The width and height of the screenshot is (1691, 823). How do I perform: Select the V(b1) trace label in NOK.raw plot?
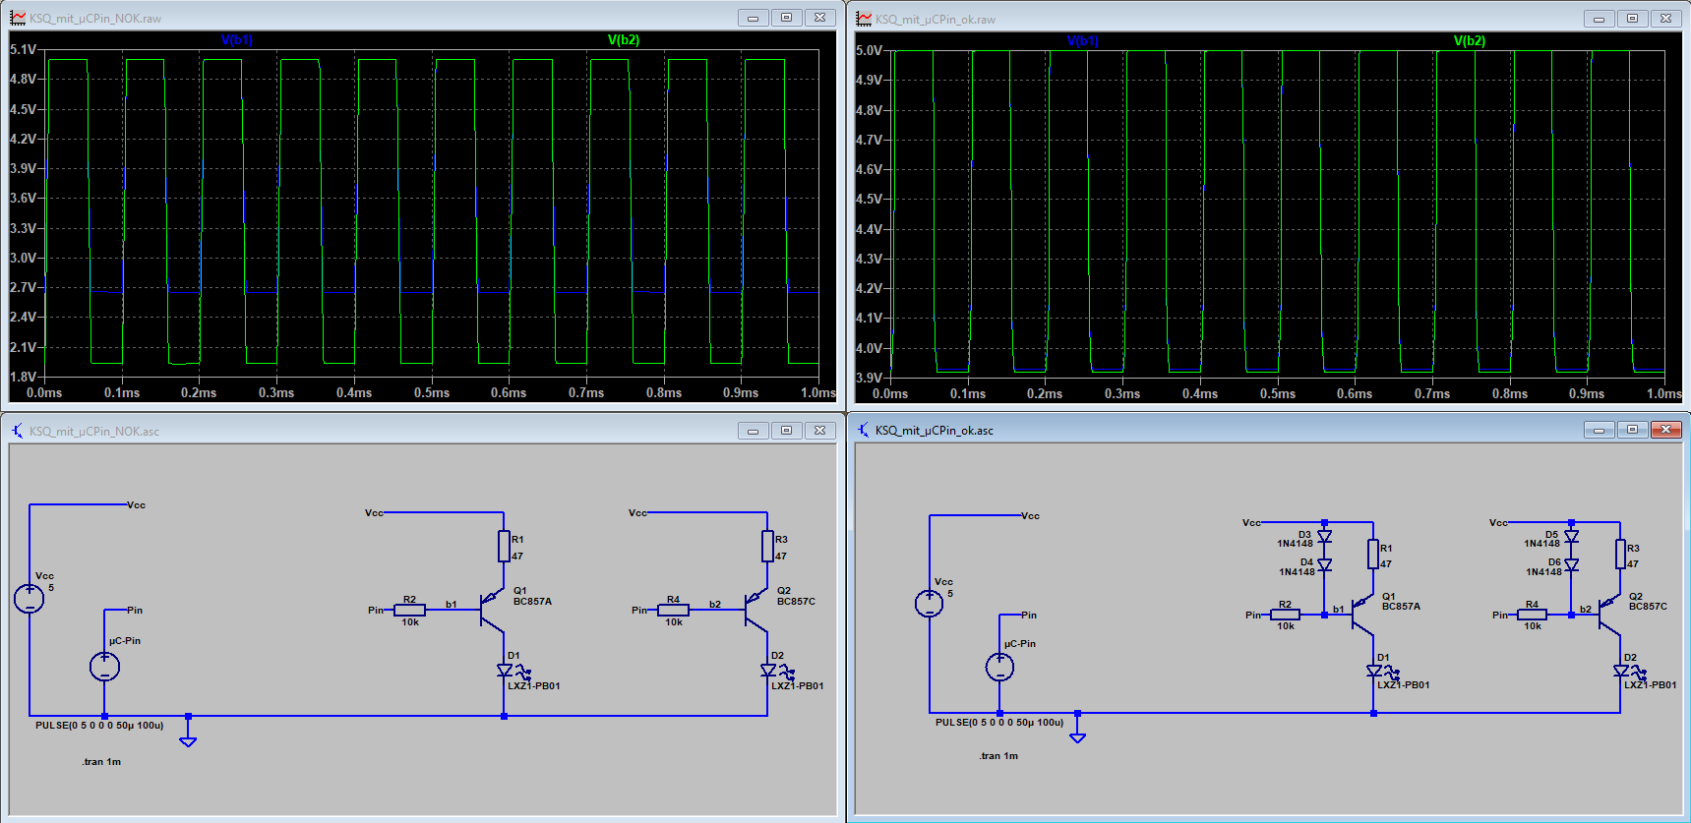tap(237, 40)
